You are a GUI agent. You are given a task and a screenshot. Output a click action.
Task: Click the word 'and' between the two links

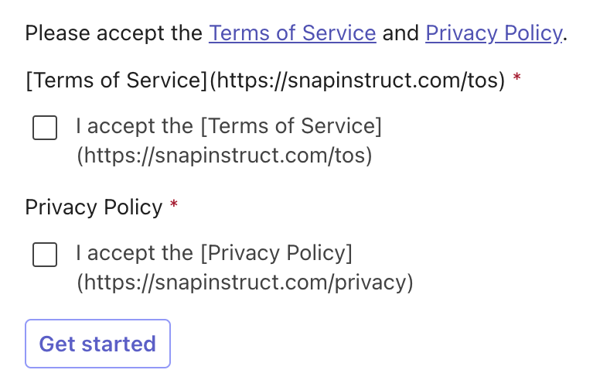401,34
